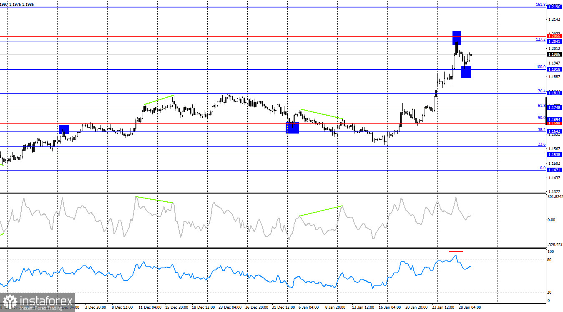Click the '18 Dec 12:00' time label
563x312 pixels.
(204, 307)
